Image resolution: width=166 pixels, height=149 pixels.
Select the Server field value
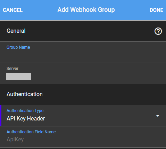[18, 76]
